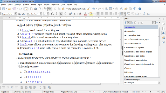Click the Copy icon

[59, 9]
